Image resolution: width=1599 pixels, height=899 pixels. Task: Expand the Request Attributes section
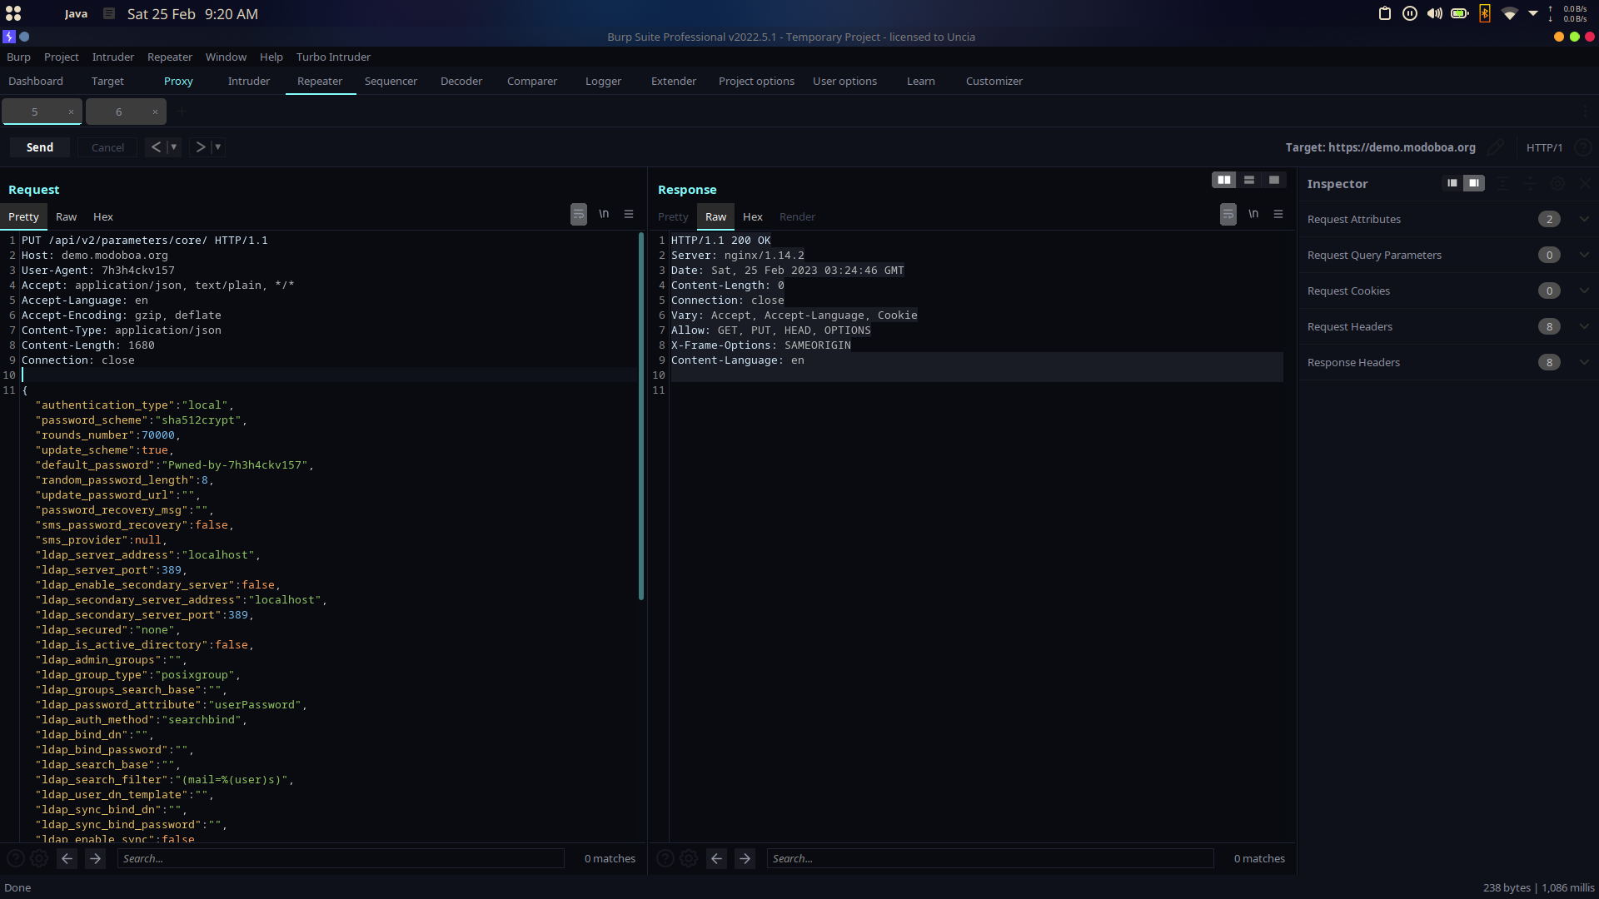point(1583,219)
